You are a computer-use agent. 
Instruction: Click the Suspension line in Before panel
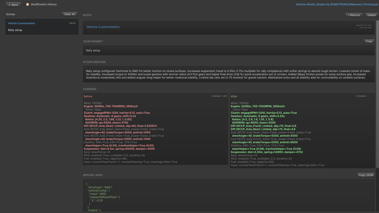[119, 149]
